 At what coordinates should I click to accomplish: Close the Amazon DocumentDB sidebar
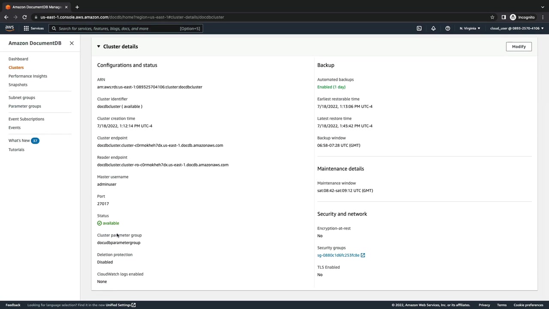(x=72, y=43)
